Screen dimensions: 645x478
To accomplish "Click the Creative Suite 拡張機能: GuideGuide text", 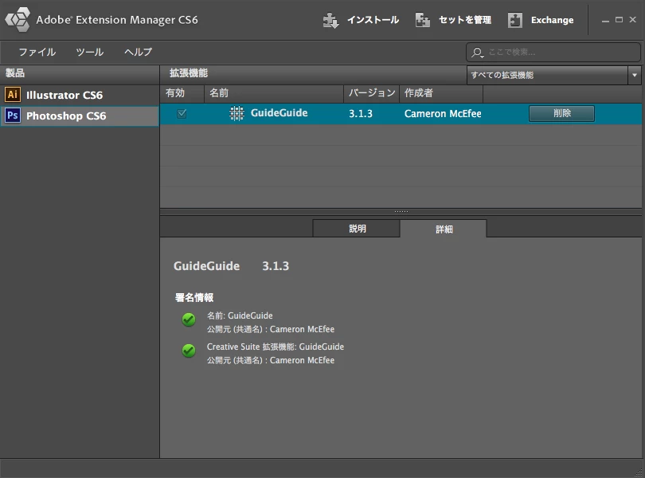I will pyautogui.click(x=276, y=347).
